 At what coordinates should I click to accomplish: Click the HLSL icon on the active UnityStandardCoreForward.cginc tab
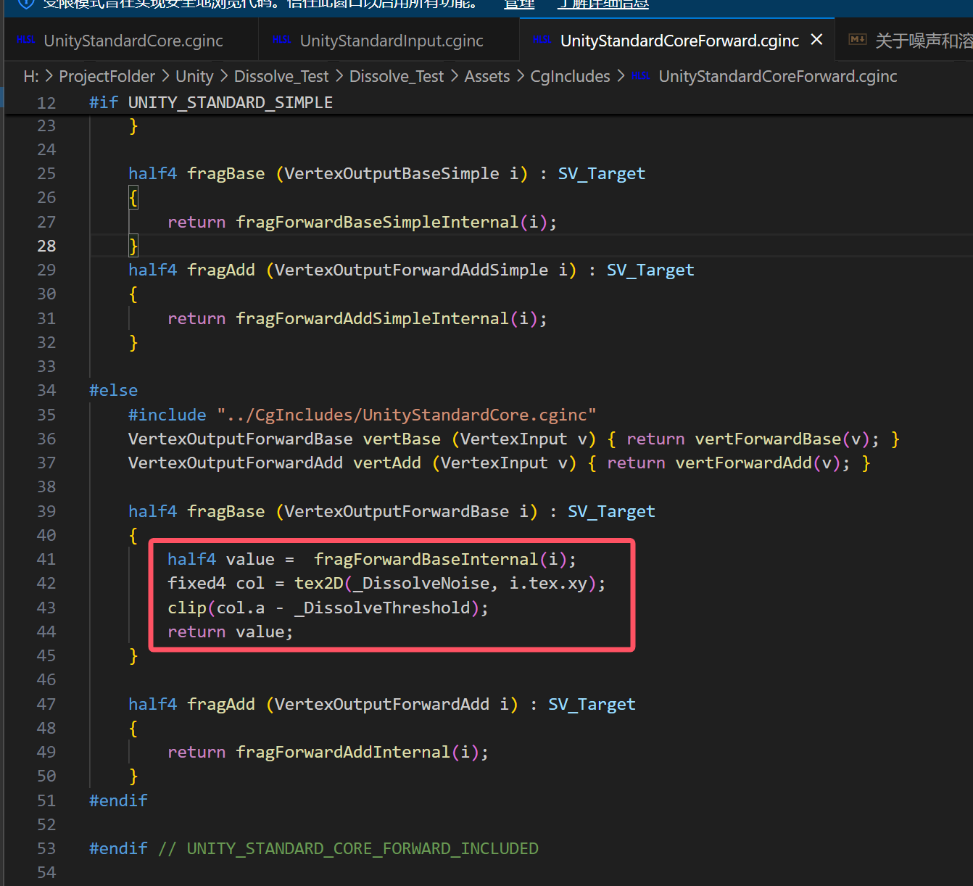pos(542,41)
